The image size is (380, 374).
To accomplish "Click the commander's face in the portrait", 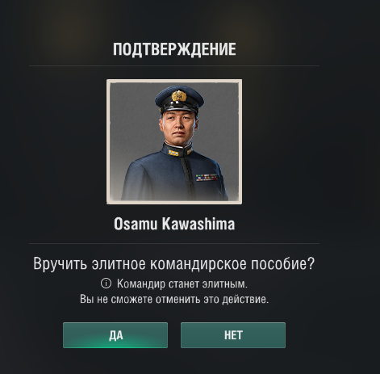I will pyautogui.click(x=179, y=127).
